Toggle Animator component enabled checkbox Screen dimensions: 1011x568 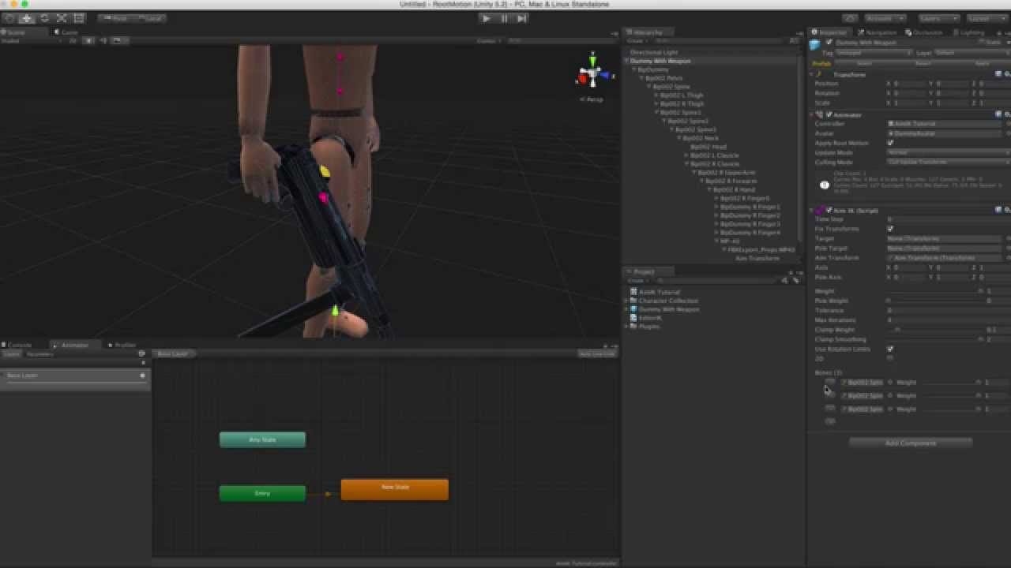pos(829,114)
